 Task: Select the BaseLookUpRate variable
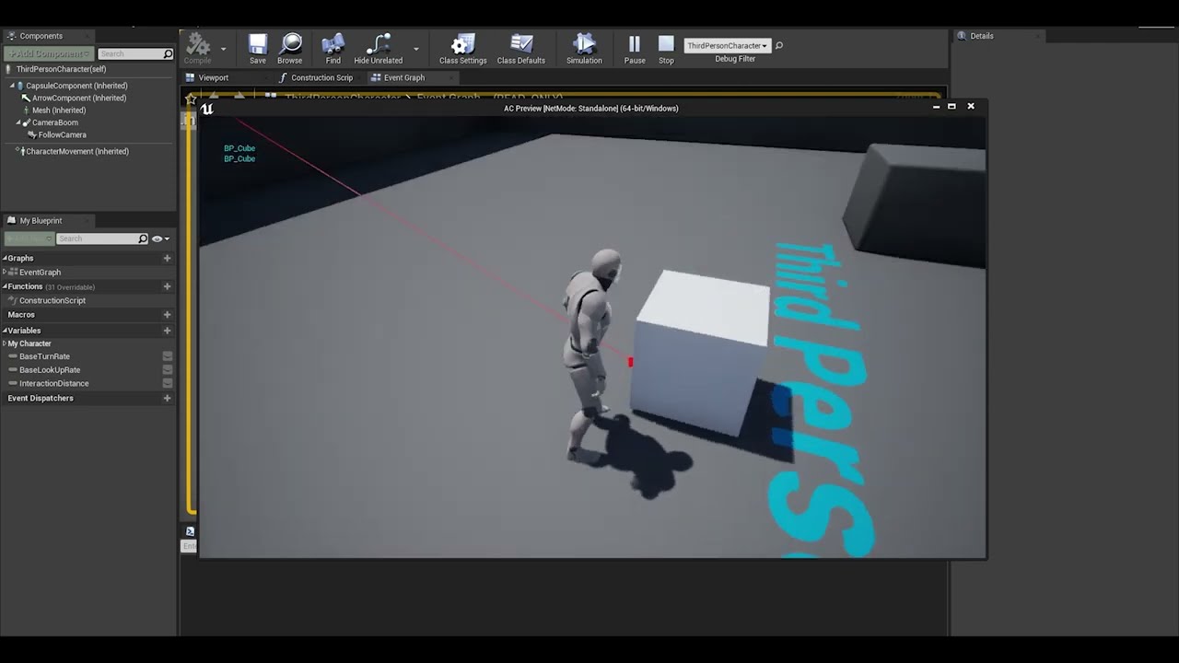(x=50, y=370)
